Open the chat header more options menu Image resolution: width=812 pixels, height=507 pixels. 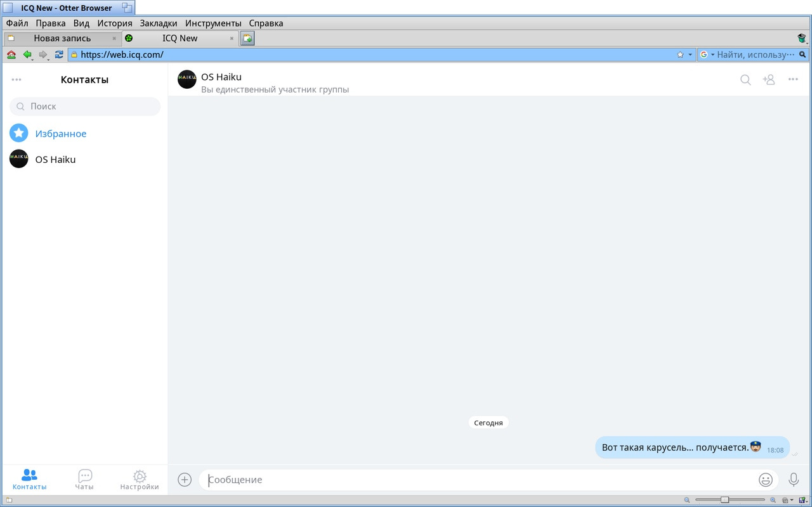793,80
